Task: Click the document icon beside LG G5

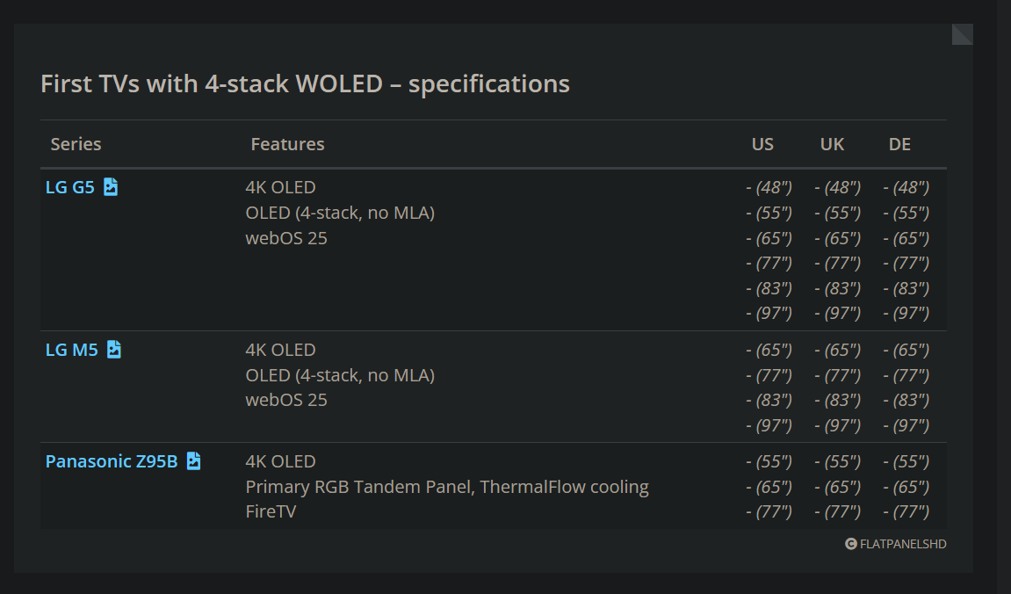Action: click(x=111, y=187)
